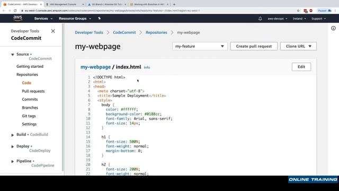Close the Developer Tools side panel
Screen dimensions: 339x191
pos(53,31)
